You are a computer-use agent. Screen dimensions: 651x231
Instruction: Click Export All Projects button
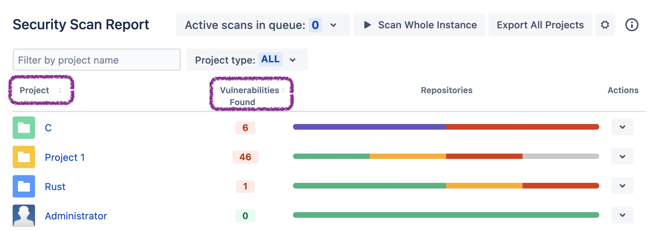(540, 25)
